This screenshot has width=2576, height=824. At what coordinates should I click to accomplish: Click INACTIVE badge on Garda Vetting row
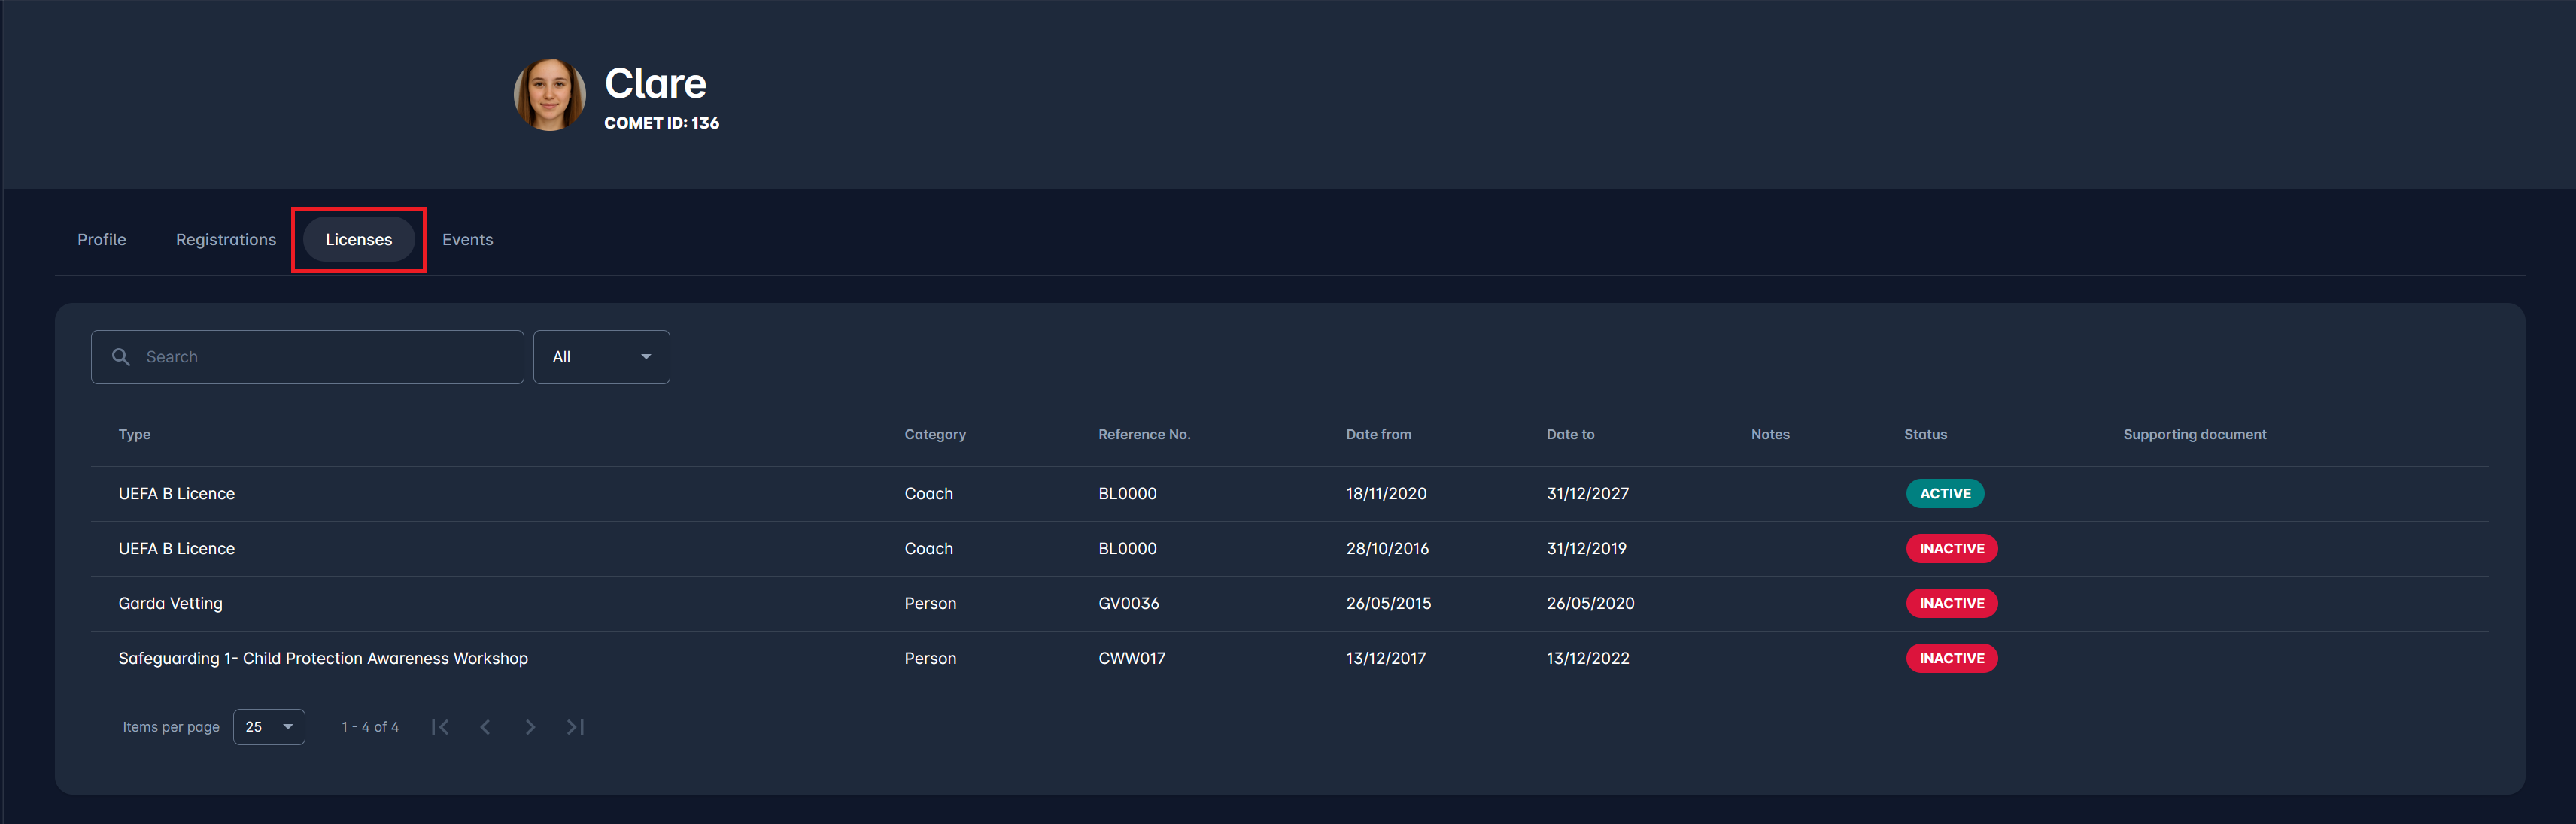pos(1951,603)
